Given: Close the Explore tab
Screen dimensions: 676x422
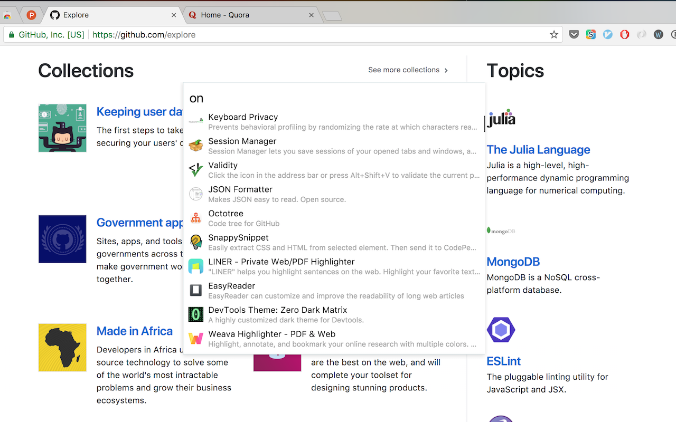Looking at the screenshot, I should (x=174, y=15).
